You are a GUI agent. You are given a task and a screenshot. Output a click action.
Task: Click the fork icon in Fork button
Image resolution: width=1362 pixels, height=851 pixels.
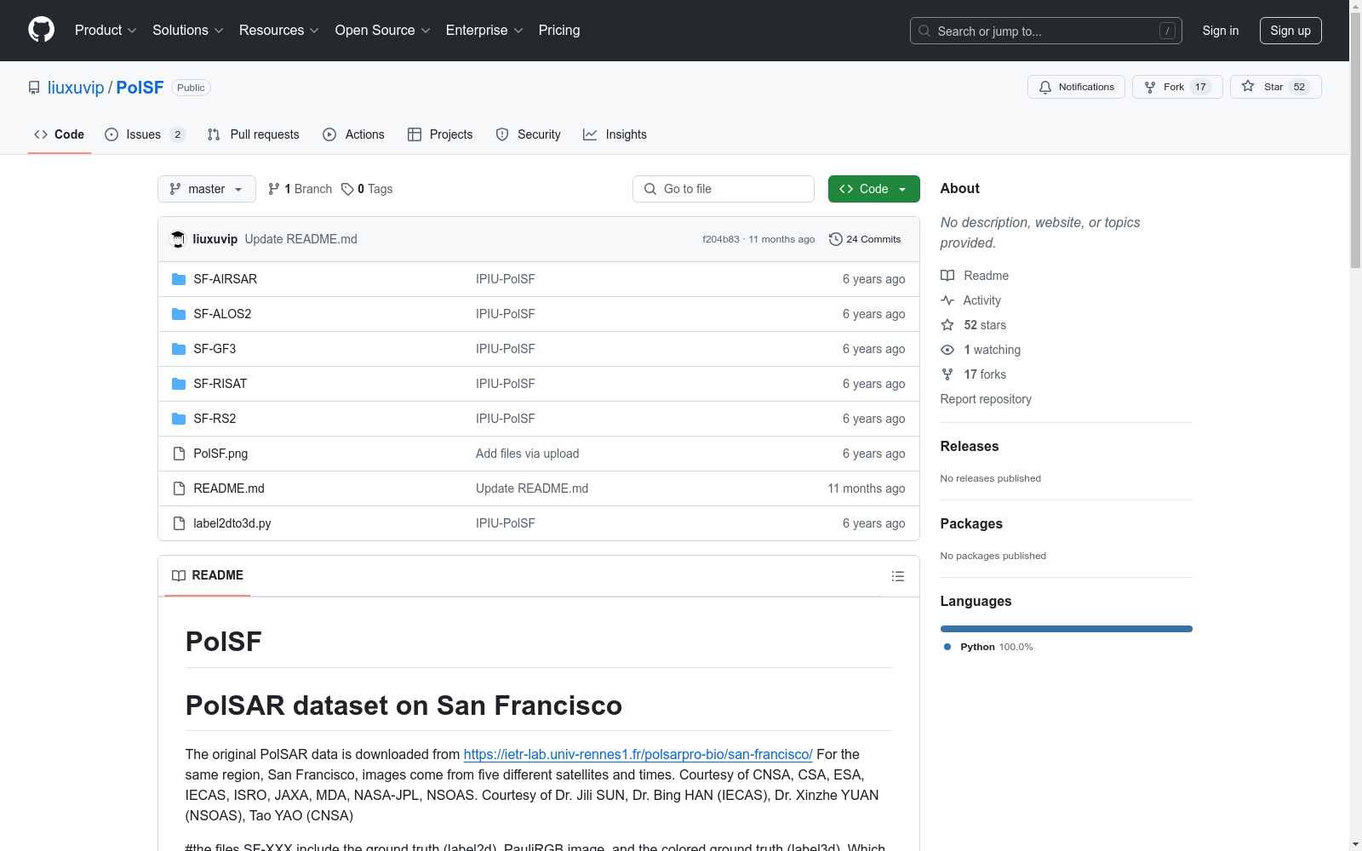pos(1150,87)
